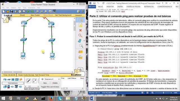Click Toggle PDU List Window button

50,87
